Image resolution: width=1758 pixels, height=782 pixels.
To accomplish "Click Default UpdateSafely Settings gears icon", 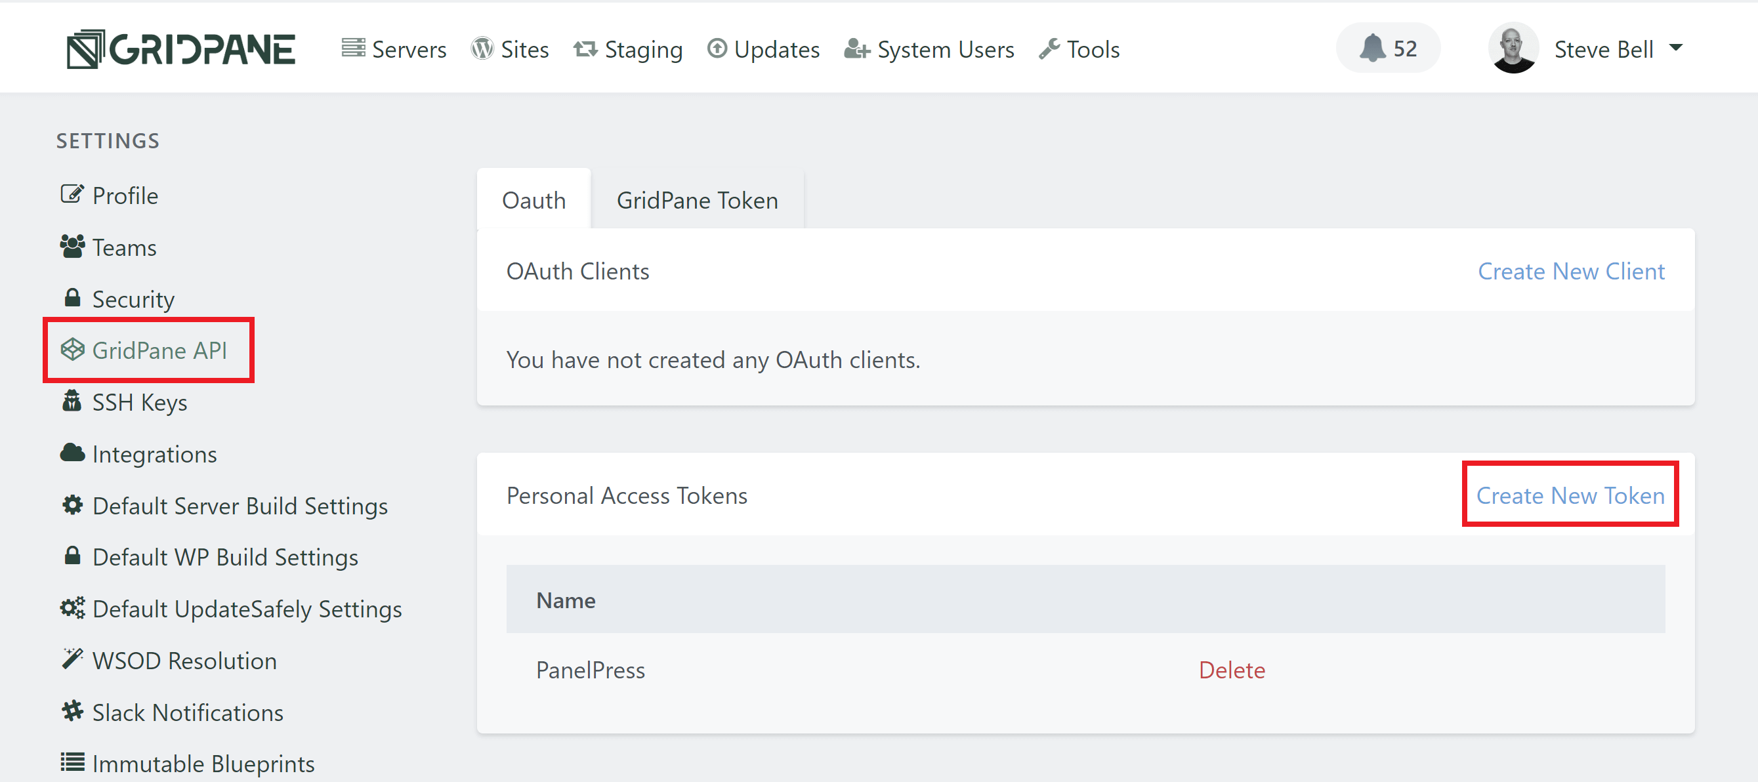I will (72, 607).
